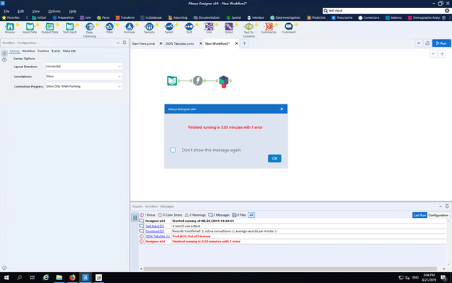Filter results by 1 Errors
The image size is (452, 283).
pos(148,215)
